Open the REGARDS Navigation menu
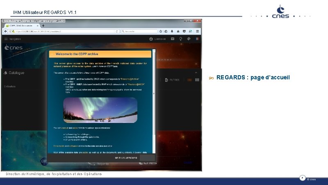Image resolution: width=328 pixels, height=185 pixels. tap(13, 39)
